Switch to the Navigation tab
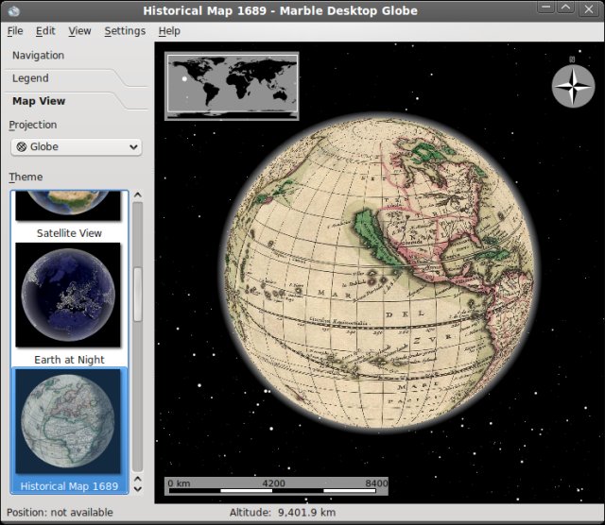 tap(39, 56)
